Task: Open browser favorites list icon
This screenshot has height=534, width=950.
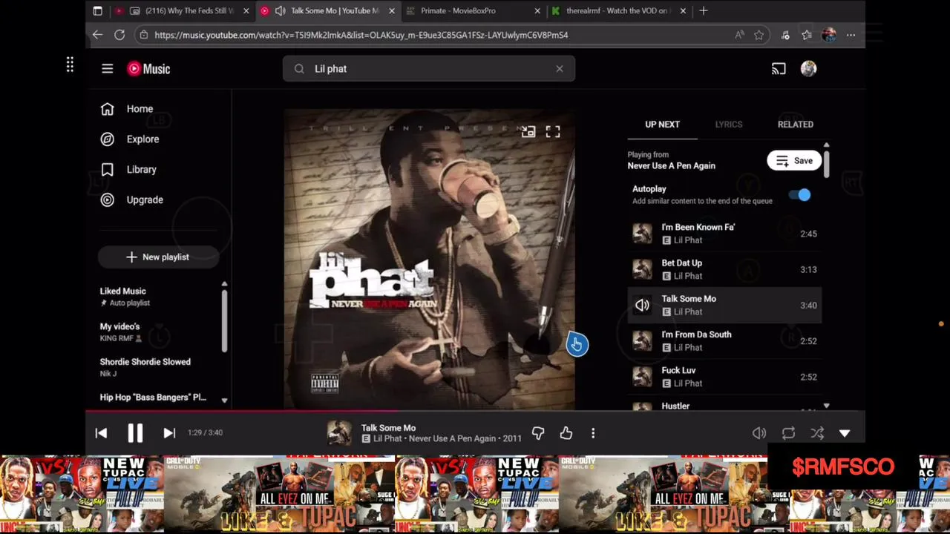Action: click(x=807, y=35)
